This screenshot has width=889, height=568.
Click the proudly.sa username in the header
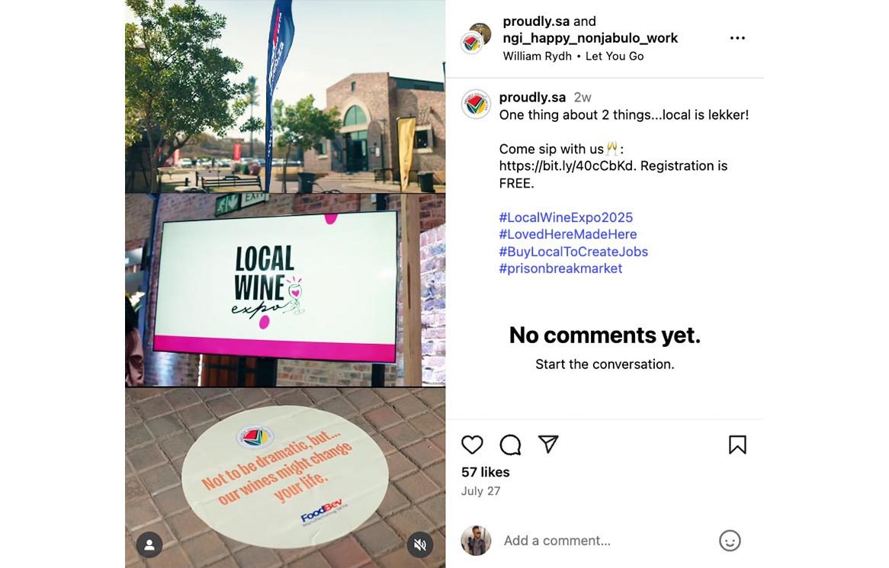(x=536, y=21)
